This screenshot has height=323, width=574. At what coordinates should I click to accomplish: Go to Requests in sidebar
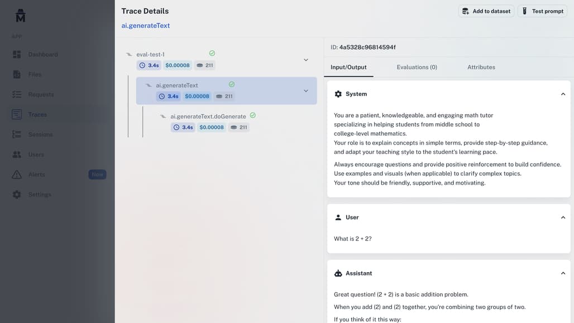click(x=41, y=94)
